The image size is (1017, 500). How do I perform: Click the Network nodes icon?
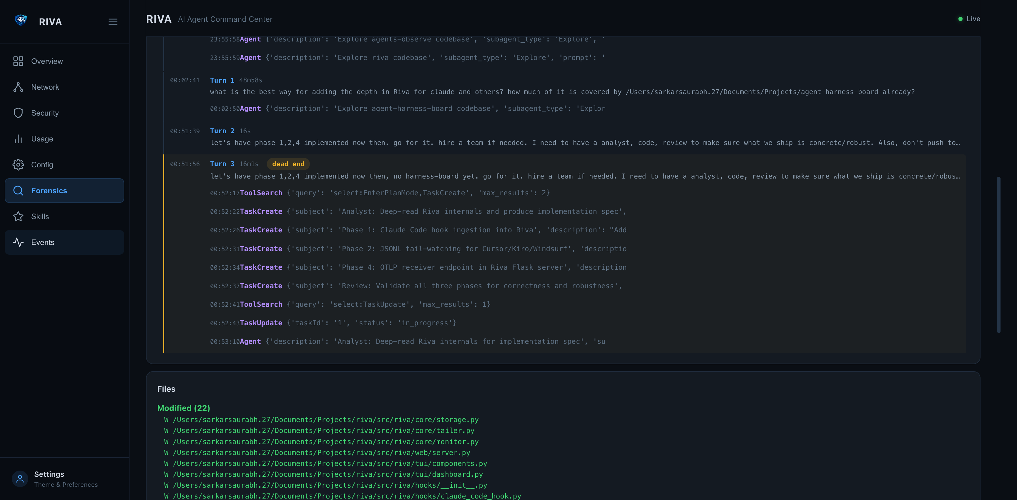click(x=18, y=87)
